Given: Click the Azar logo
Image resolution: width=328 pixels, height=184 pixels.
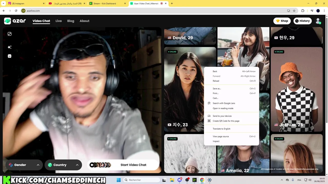Looking at the screenshot, I should (15, 21).
